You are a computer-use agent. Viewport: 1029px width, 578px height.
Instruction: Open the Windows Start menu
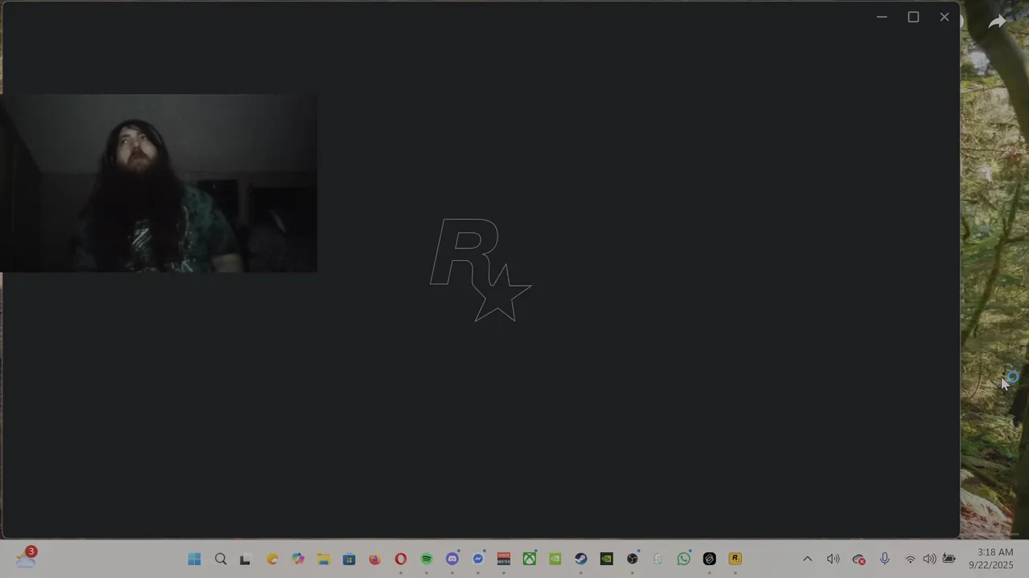pyautogui.click(x=195, y=559)
